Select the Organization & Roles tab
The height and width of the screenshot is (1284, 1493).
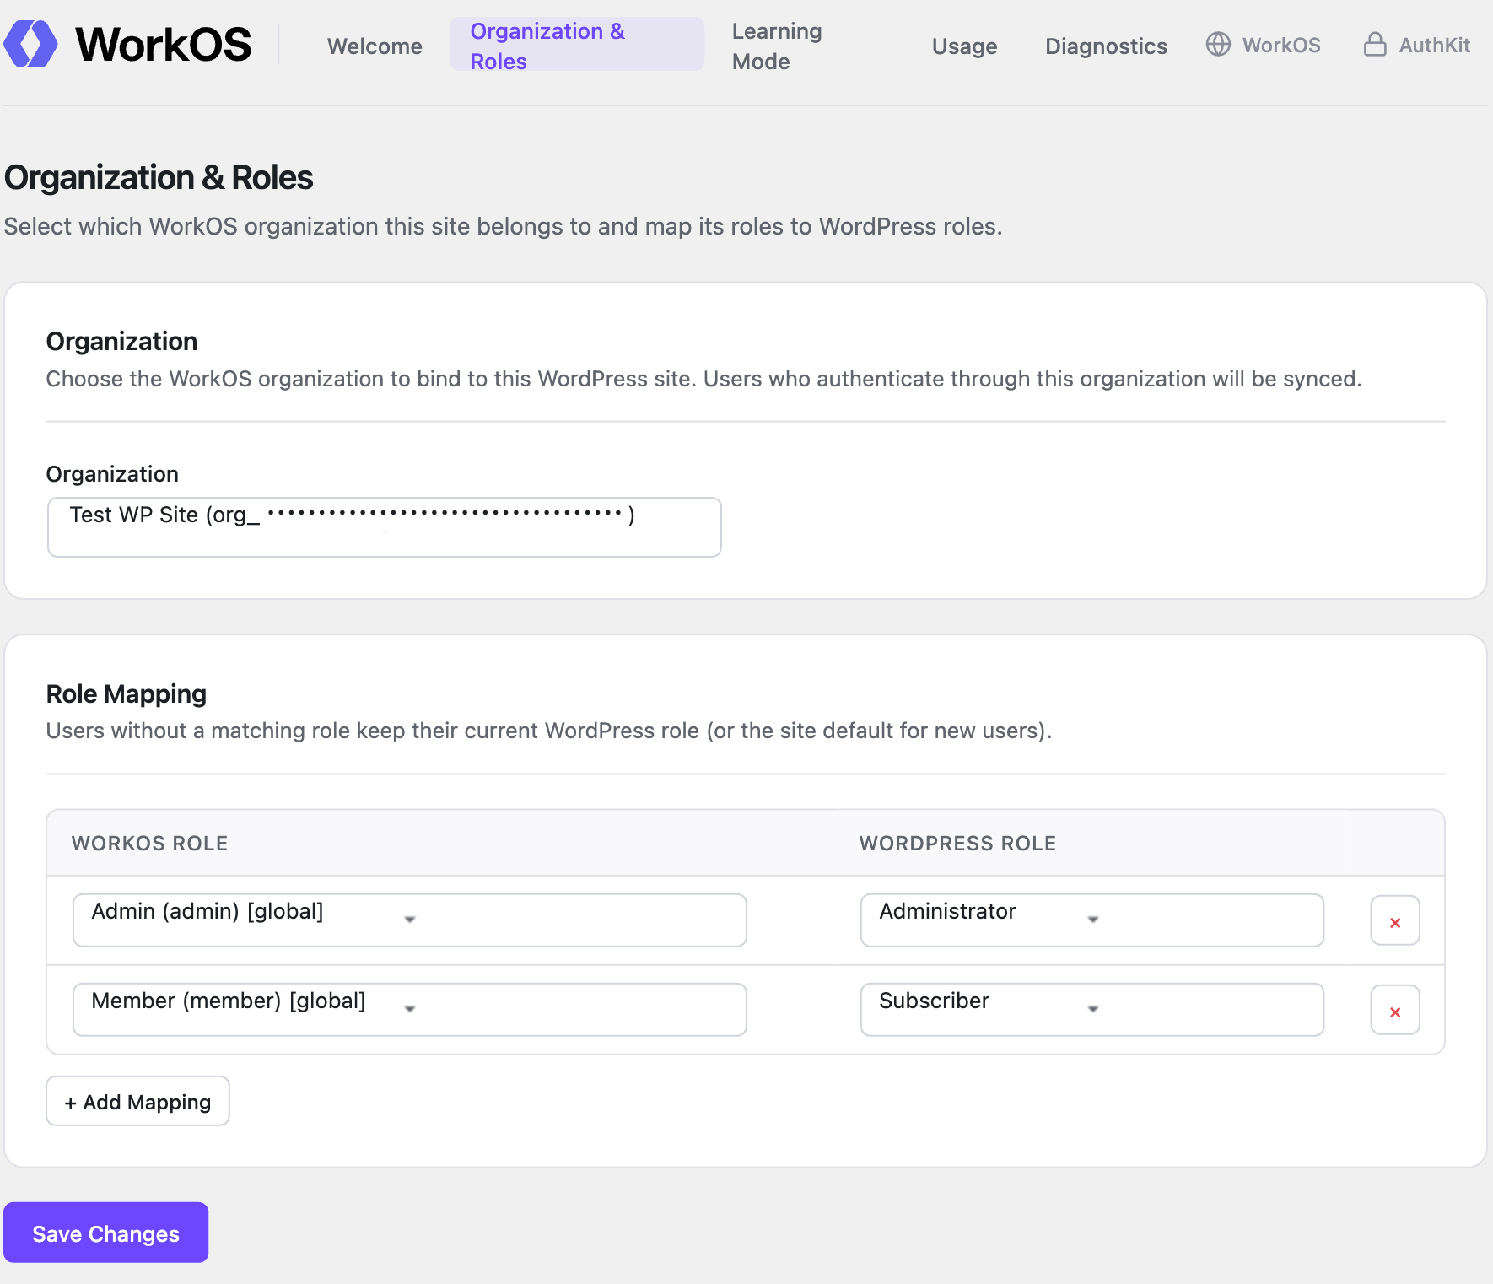click(x=577, y=46)
